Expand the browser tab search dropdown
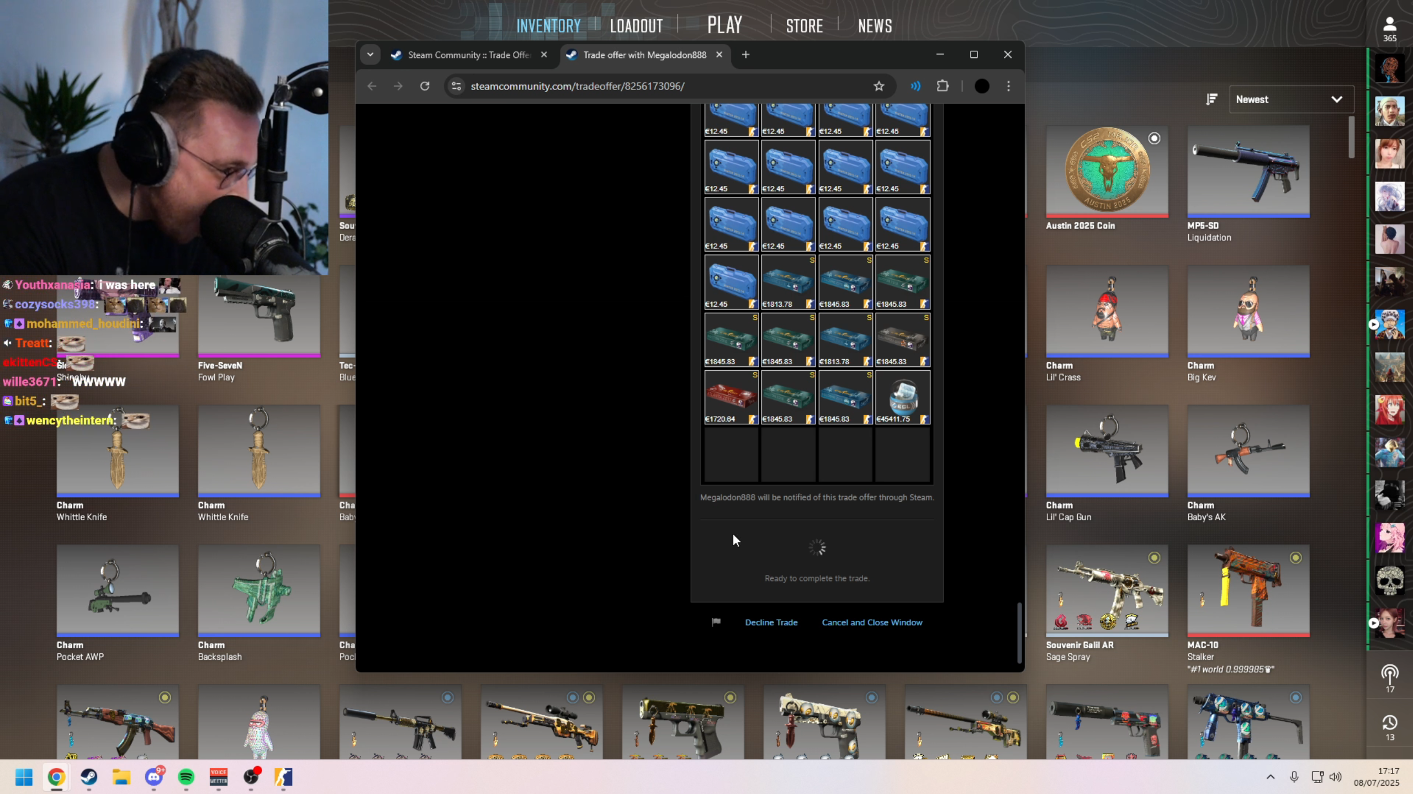The height and width of the screenshot is (794, 1413). pos(371,55)
